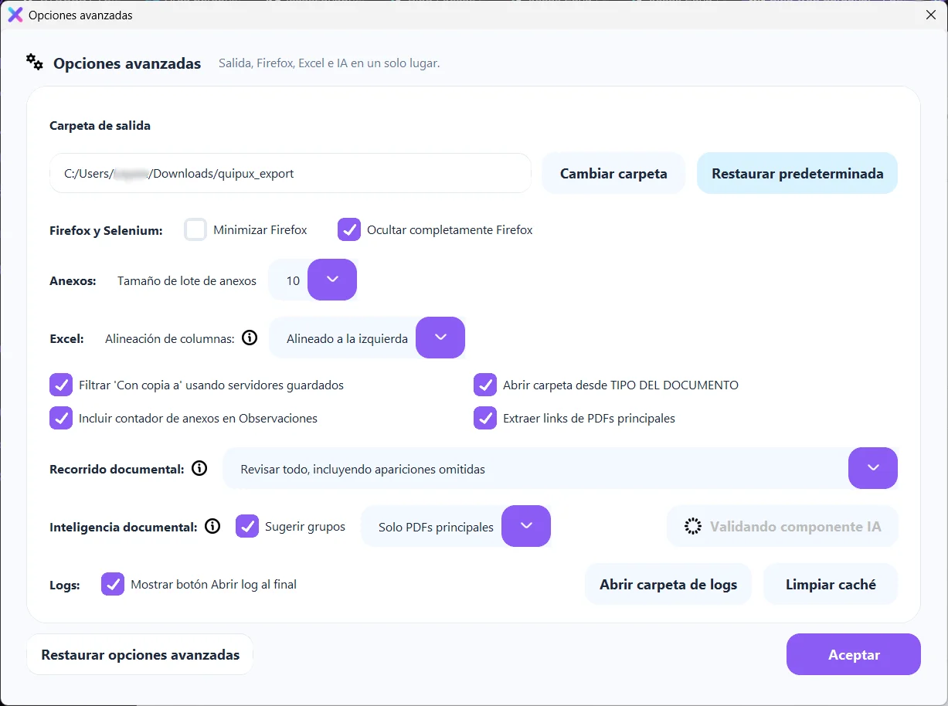Open the Tamaño de lote de anexos dropdown
The height and width of the screenshot is (706, 948).
coord(332,280)
